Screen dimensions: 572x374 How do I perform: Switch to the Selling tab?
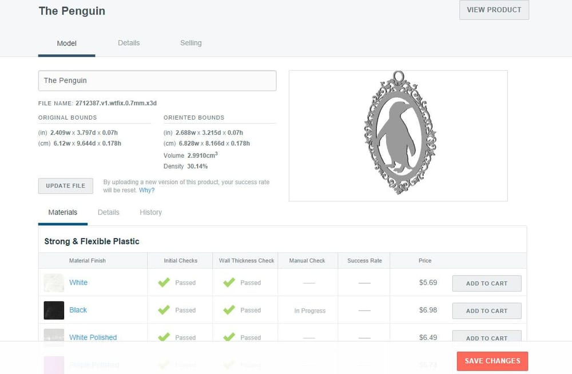191,43
